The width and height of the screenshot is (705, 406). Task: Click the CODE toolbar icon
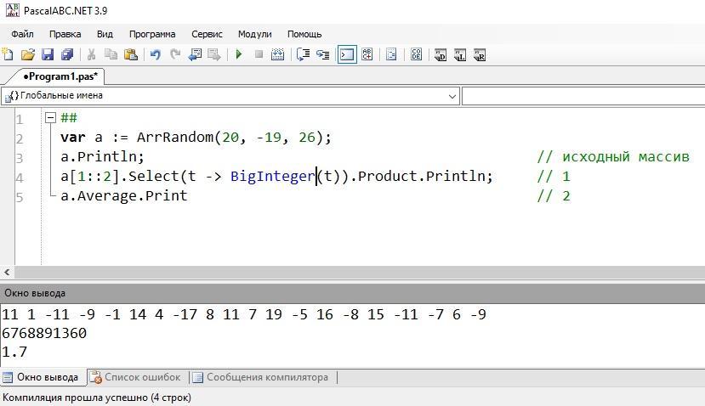[x=417, y=55]
